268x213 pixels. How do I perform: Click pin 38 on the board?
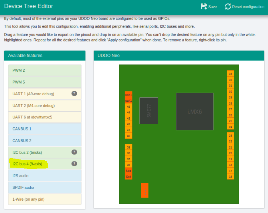(129, 153)
